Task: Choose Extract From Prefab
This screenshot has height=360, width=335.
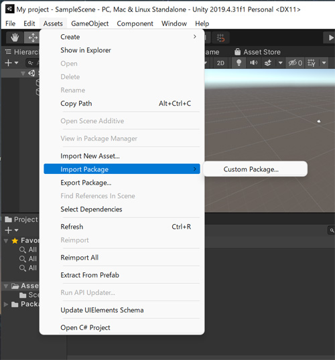Action: (122, 275)
